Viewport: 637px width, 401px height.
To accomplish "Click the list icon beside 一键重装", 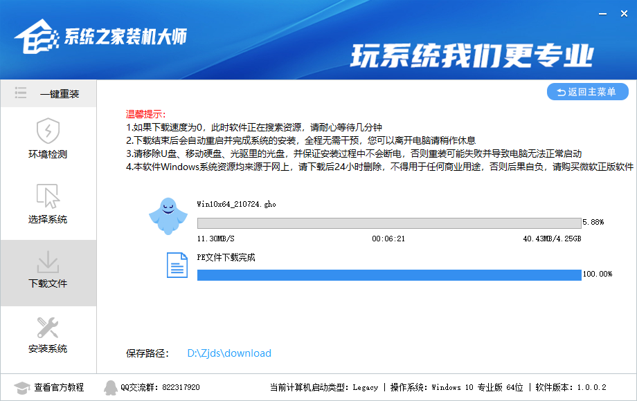I will pos(21,93).
